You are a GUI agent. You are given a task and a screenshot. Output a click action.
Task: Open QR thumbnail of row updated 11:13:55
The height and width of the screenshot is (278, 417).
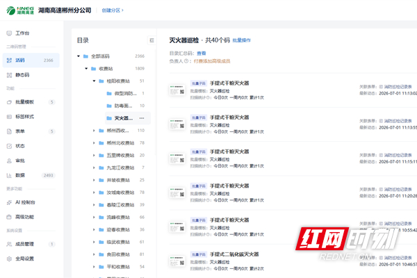pyautogui.click(x=177, y=124)
